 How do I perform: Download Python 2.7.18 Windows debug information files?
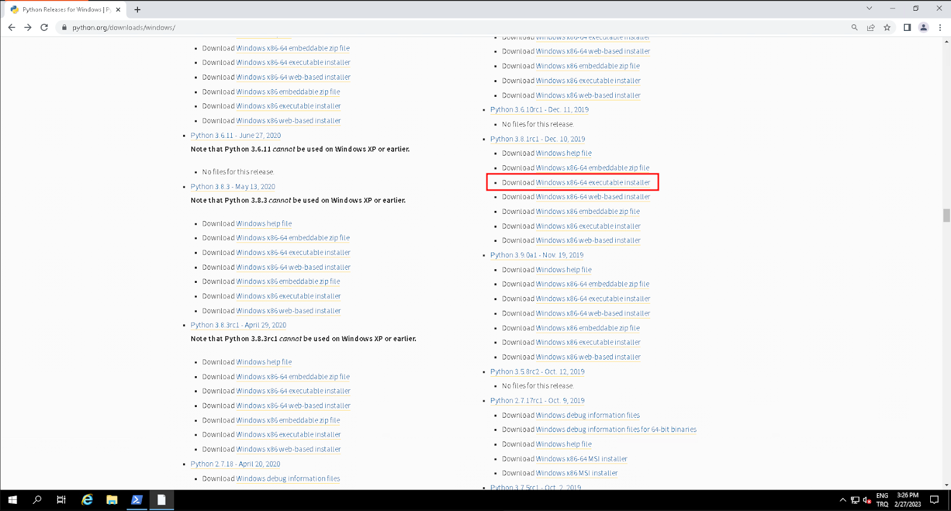[288, 478]
